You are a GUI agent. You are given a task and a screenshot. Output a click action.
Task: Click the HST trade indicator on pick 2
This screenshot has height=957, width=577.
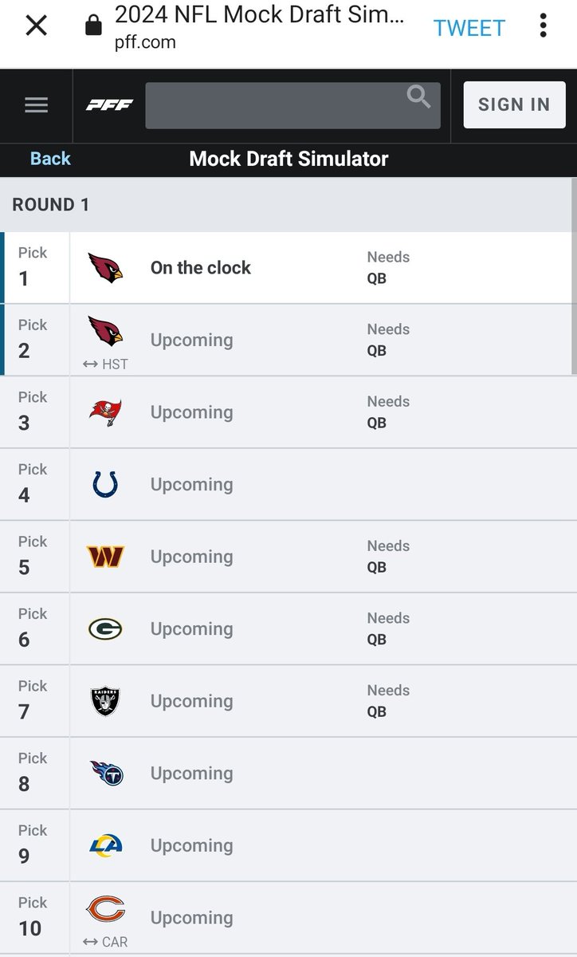105,364
